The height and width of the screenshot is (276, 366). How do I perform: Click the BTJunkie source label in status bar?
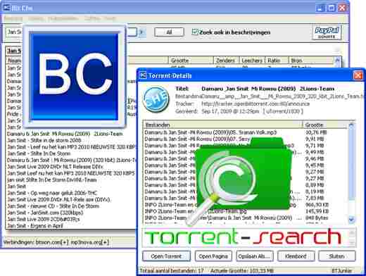[342, 271]
